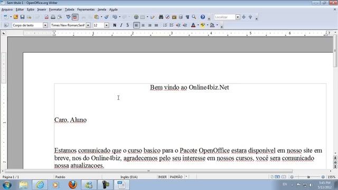Toggle AutoSpellcheck button
This screenshot has height=190, width=338.
[75, 17]
